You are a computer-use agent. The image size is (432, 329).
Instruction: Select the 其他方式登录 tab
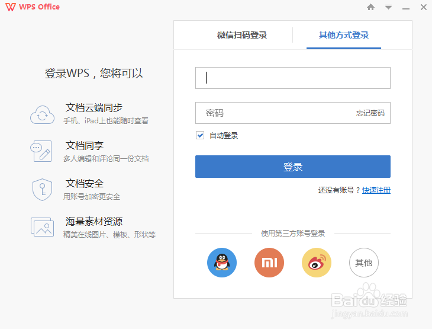pyautogui.click(x=344, y=35)
